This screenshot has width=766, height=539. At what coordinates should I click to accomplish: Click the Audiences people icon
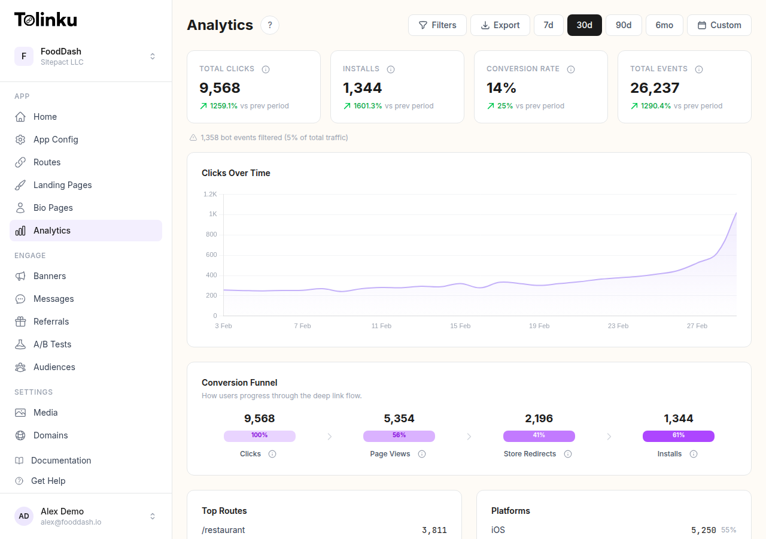22,367
